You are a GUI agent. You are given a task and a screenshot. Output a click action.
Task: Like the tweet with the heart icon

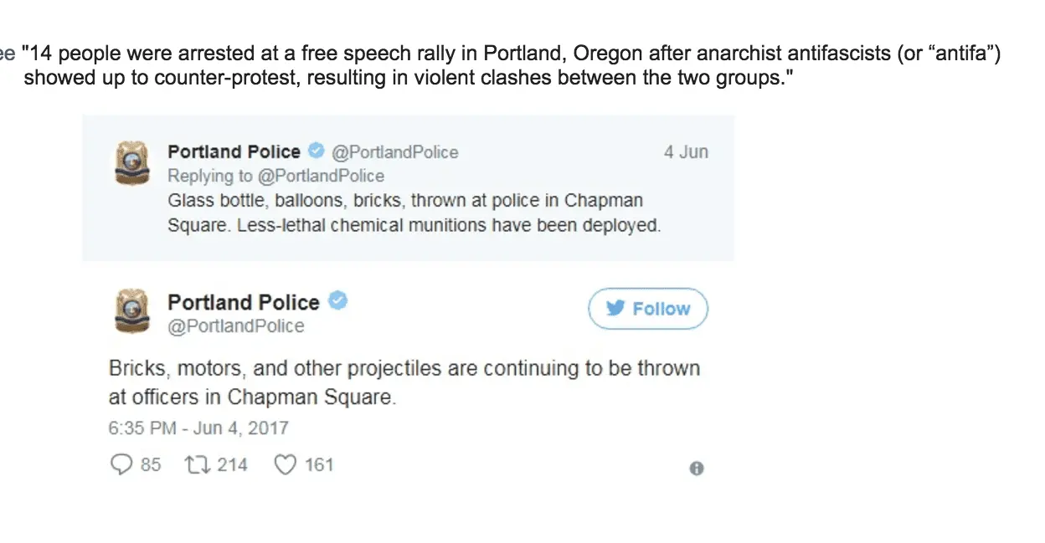point(286,464)
